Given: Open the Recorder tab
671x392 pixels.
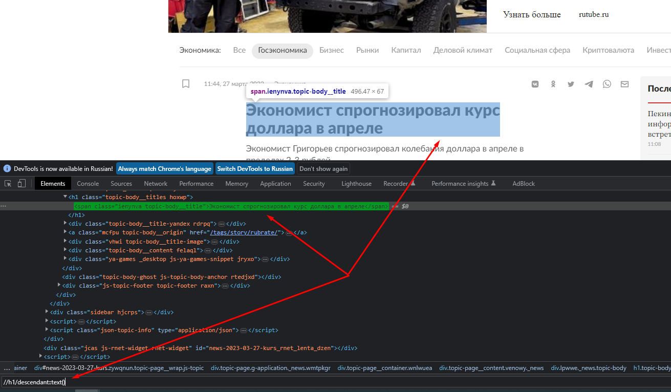Looking at the screenshot, I should pos(399,184).
